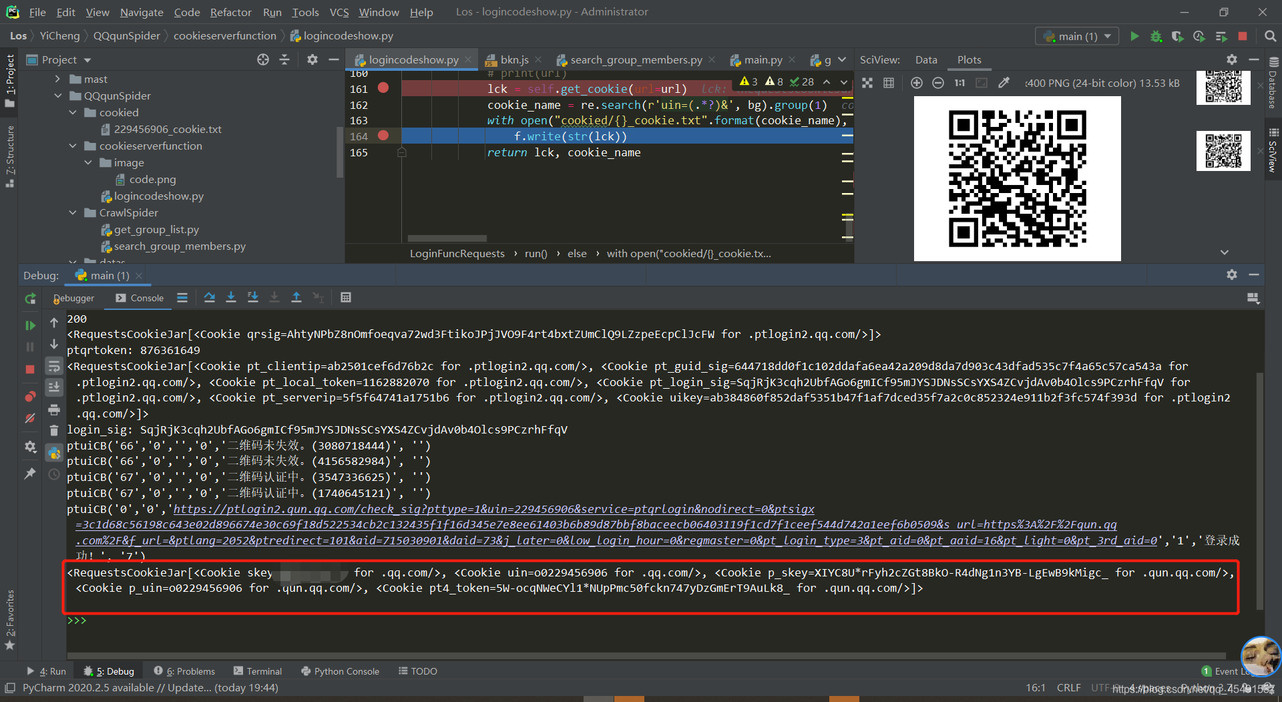
Task: Zoom in on the SciView plot image
Action: point(917,83)
